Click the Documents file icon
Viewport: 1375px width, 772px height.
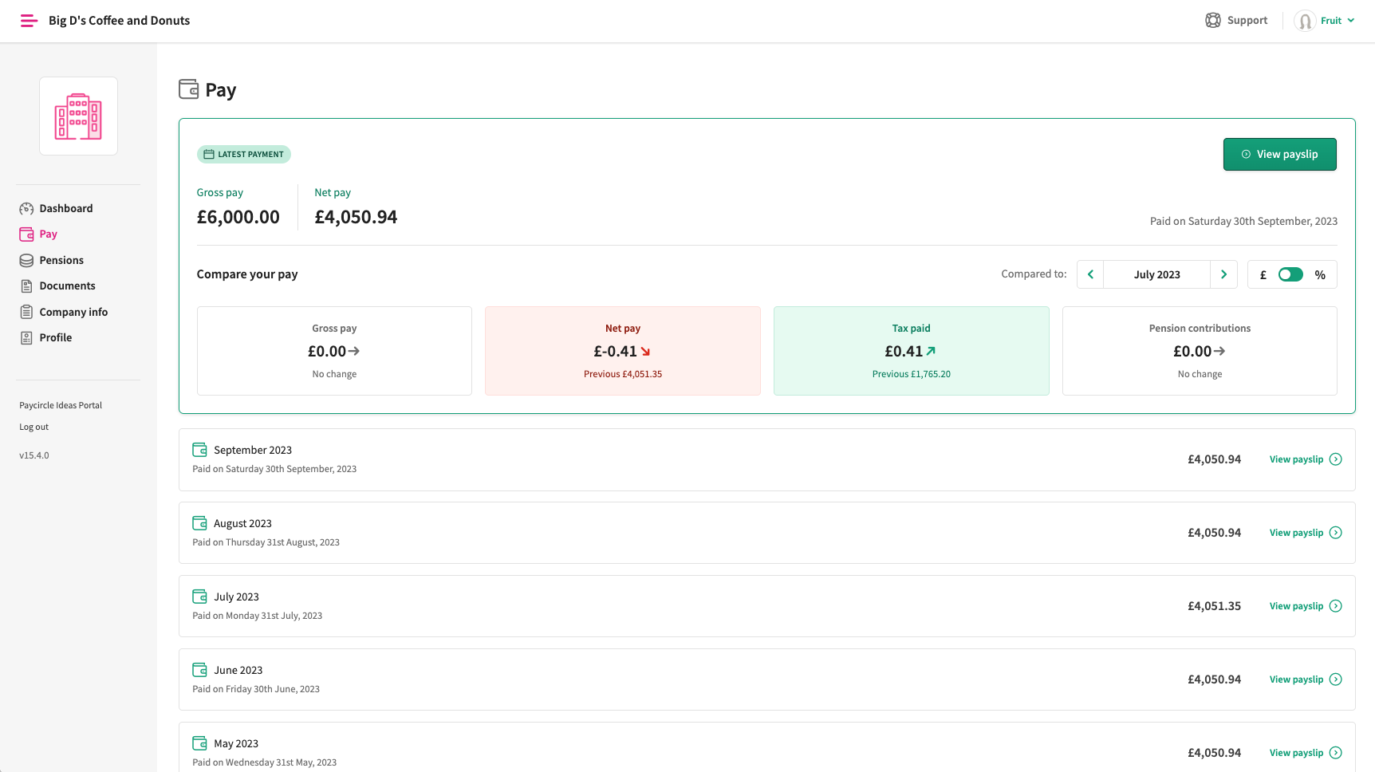26,286
